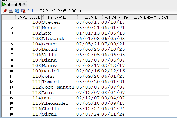Select the cell with name John
The width and height of the screenshot is (177, 118).
click(x=58, y=77)
